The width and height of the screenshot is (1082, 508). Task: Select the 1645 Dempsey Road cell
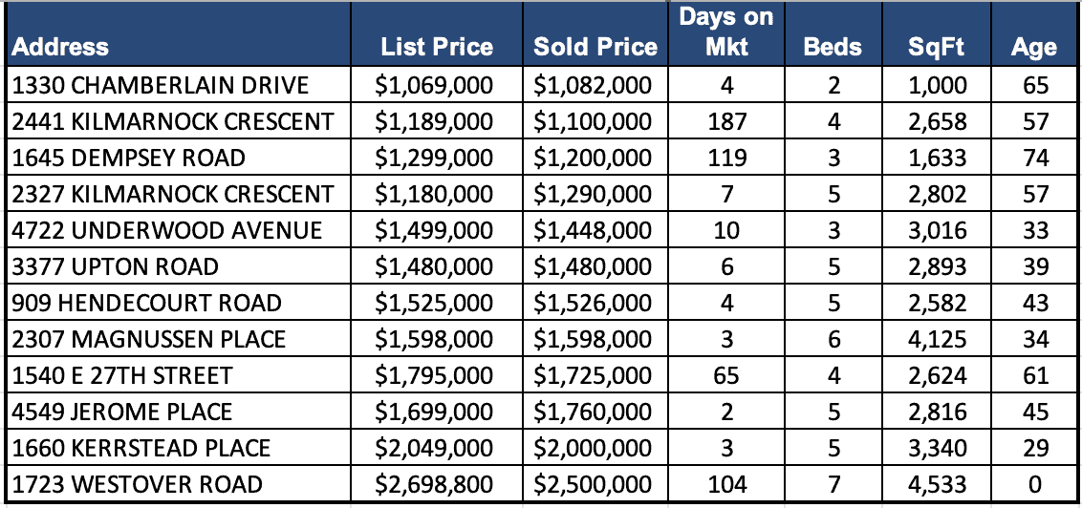(129, 159)
